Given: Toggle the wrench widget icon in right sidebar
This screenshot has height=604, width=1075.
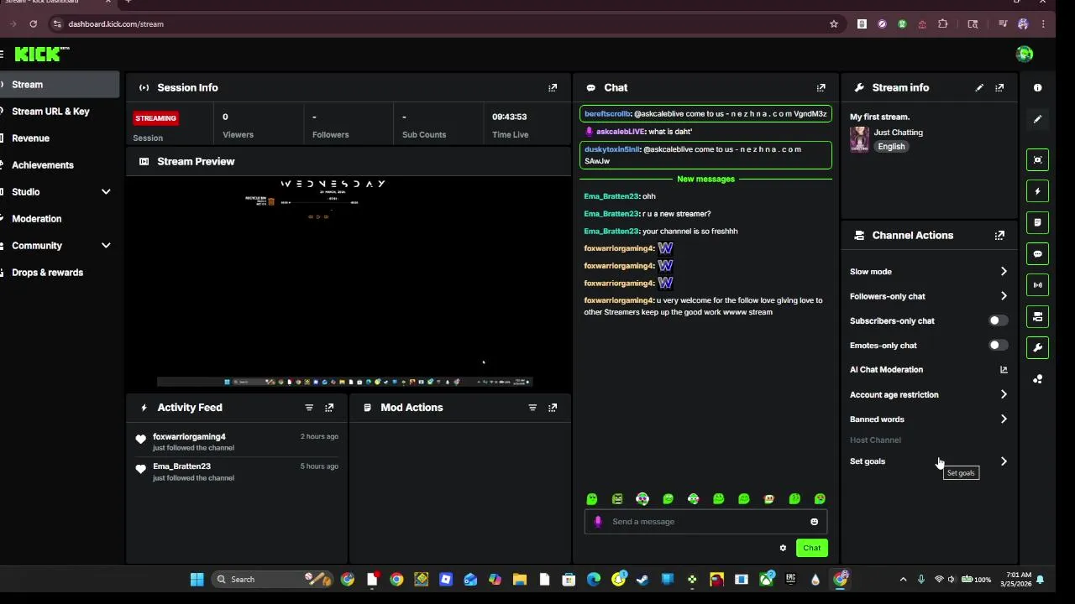Looking at the screenshot, I should point(1038,347).
